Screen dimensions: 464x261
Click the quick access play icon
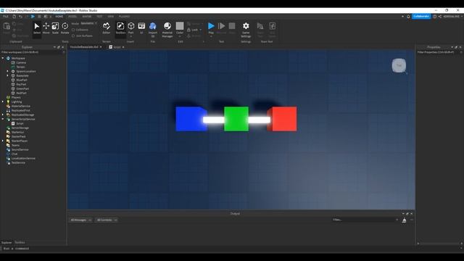(33, 16)
